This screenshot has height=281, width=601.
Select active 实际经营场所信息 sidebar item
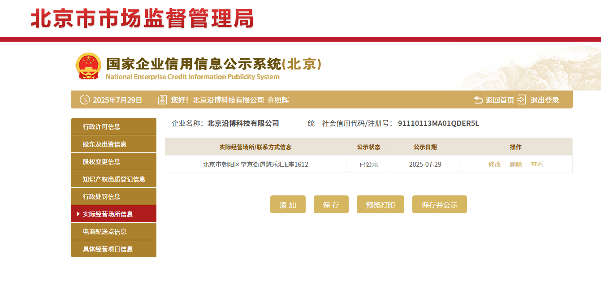pos(114,214)
